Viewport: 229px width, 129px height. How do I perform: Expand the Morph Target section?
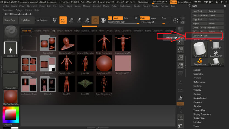[200, 98]
